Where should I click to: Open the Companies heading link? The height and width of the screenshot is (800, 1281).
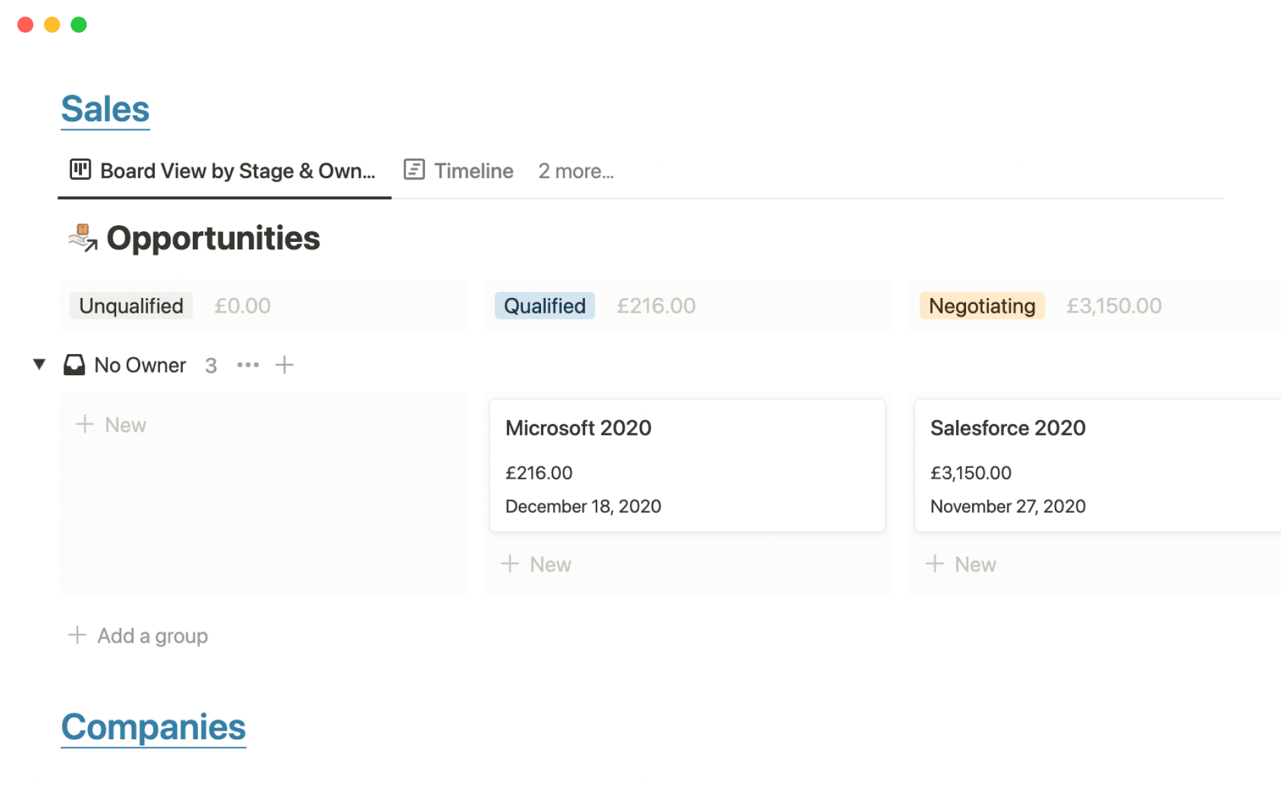pos(153,727)
